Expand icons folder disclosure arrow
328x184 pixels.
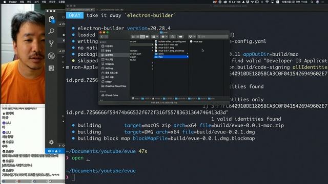coord(188,54)
